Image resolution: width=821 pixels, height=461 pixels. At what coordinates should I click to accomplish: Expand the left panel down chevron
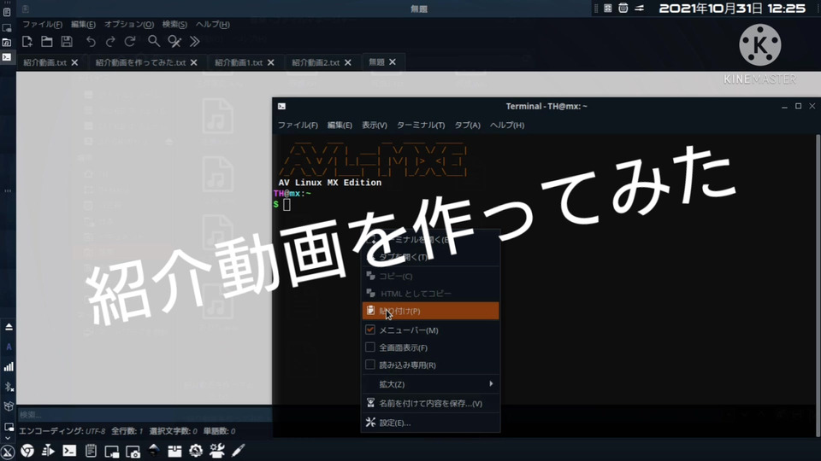[x=8, y=439]
